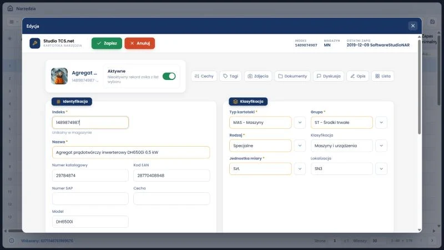Screen dimensions: 444x250
Task: Open the Opis tab
Action: click(357, 76)
